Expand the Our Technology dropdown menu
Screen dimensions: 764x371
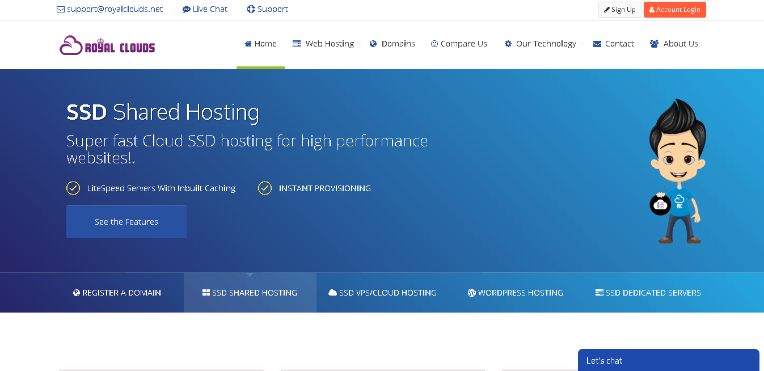click(544, 44)
